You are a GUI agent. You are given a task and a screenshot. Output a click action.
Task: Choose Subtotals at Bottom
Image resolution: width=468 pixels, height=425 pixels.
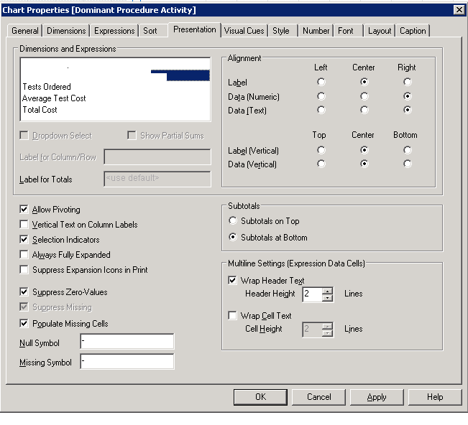233,237
